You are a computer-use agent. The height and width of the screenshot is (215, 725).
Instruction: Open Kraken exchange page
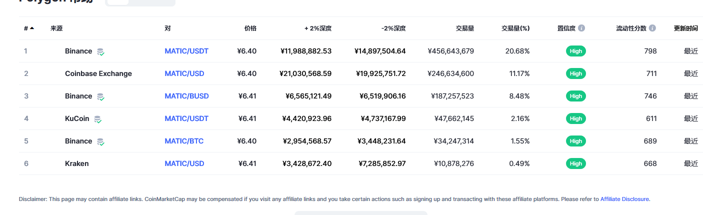pyautogui.click(x=76, y=163)
